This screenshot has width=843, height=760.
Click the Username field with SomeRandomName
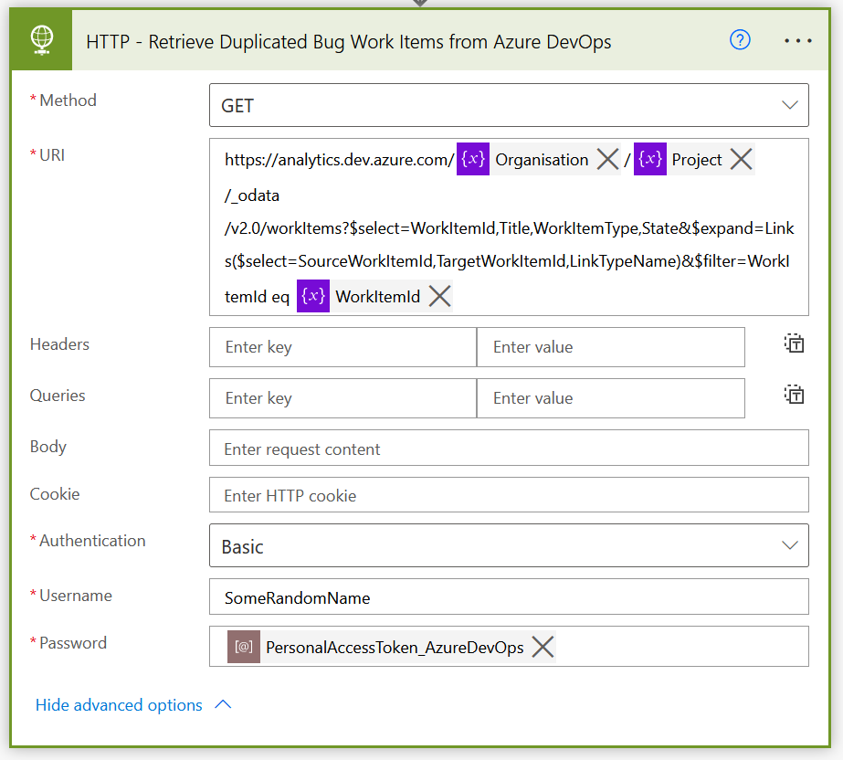[509, 596]
